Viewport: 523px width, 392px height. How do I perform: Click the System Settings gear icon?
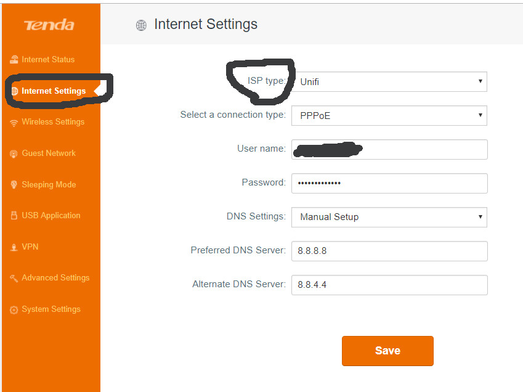pos(14,310)
